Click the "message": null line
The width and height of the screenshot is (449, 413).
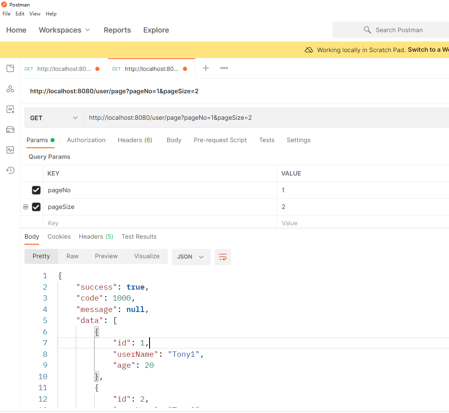coord(112,310)
